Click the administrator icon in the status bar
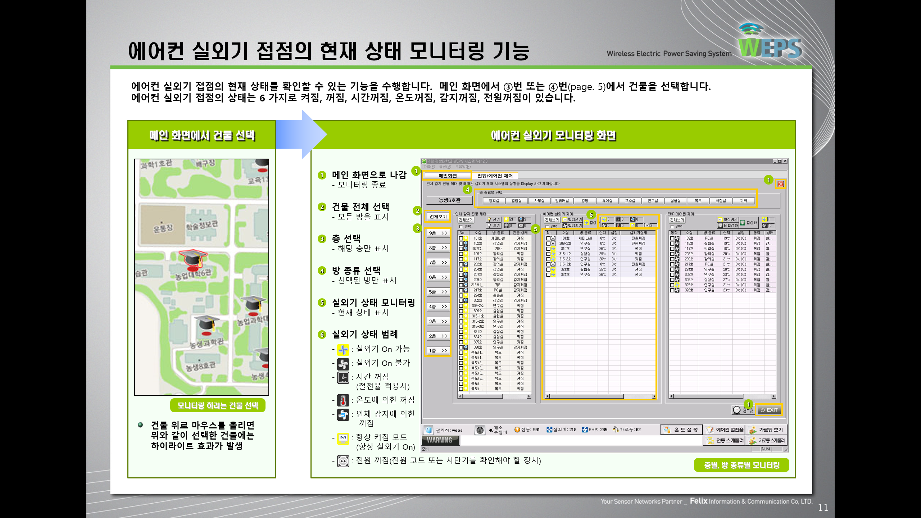This screenshot has height=518, width=921. pos(428,430)
